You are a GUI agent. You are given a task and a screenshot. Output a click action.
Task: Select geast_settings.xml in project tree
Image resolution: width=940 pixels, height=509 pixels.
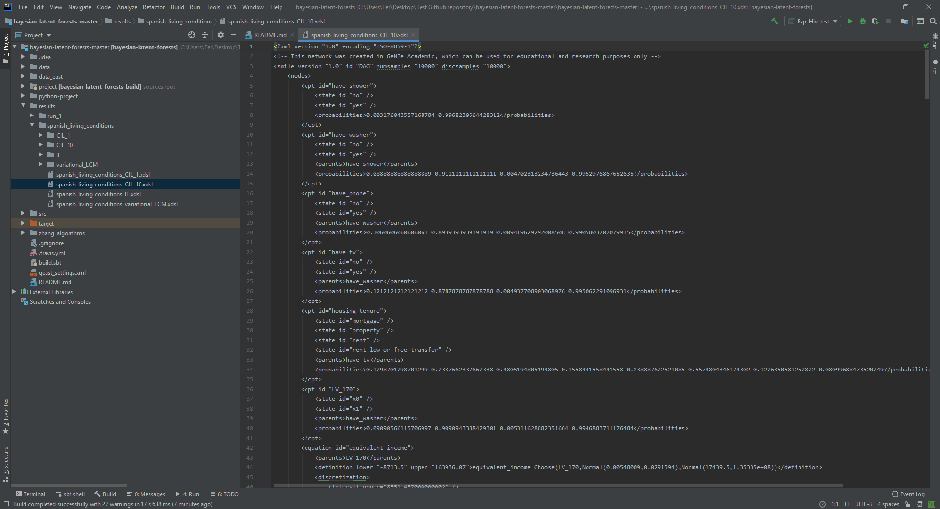tap(62, 273)
